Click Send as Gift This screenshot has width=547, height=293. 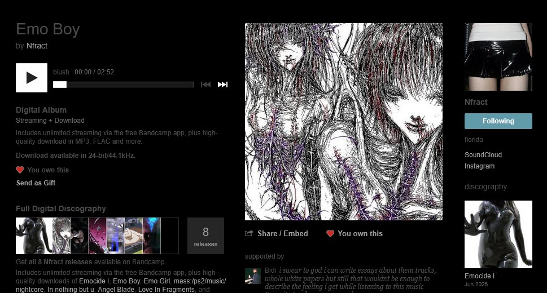coord(36,183)
